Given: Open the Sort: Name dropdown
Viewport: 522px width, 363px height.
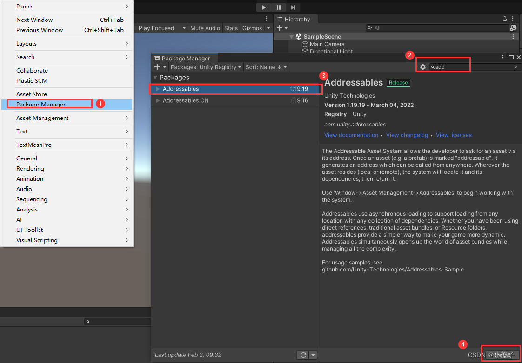Looking at the screenshot, I should point(266,67).
